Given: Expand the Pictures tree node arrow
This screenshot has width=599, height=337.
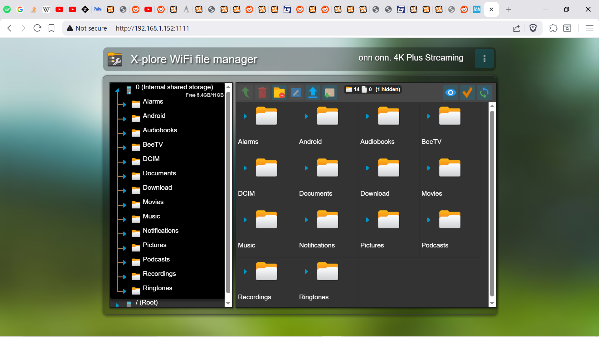Looking at the screenshot, I should click(124, 248).
